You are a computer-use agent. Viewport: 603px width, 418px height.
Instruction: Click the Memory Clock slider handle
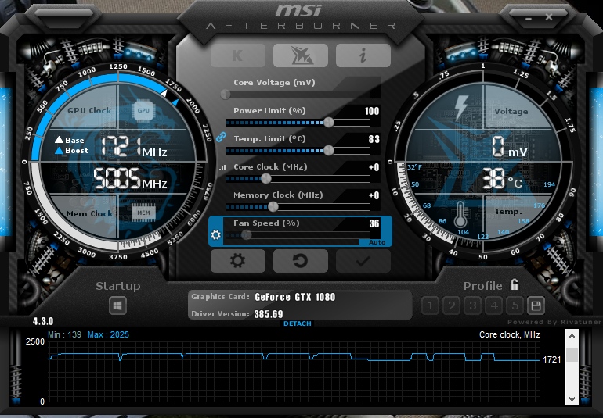pyautogui.click(x=273, y=206)
